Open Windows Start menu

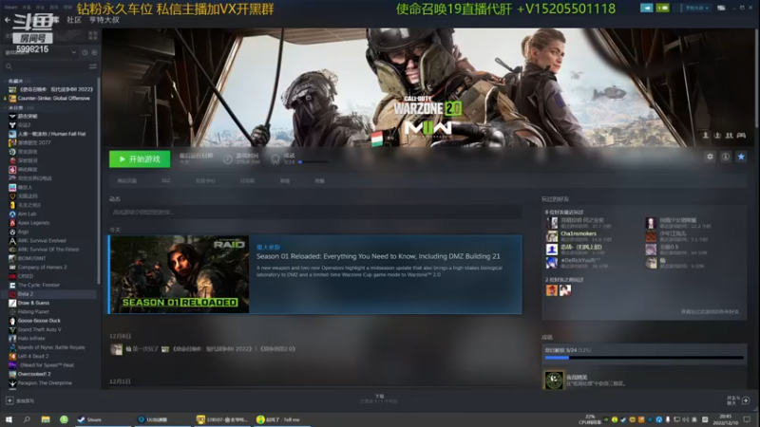tap(9, 419)
